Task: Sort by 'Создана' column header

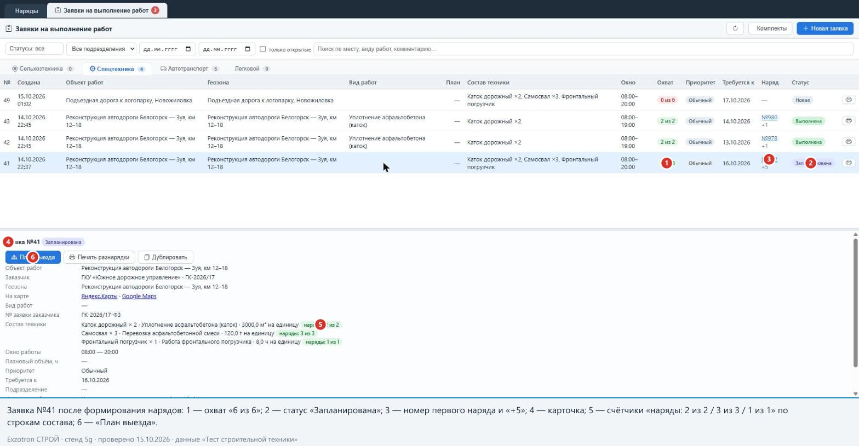Action: click(28, 83)
